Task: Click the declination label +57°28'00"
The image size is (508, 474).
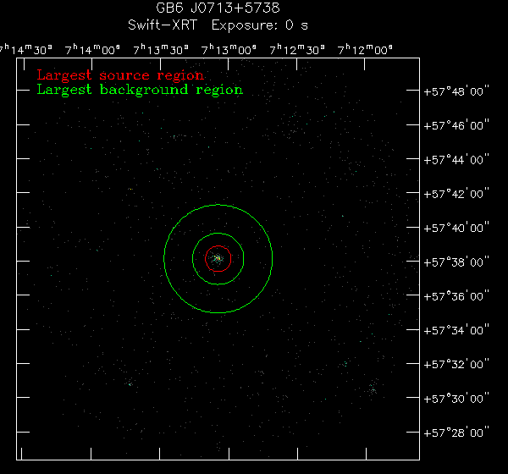Action: [456, 433]
